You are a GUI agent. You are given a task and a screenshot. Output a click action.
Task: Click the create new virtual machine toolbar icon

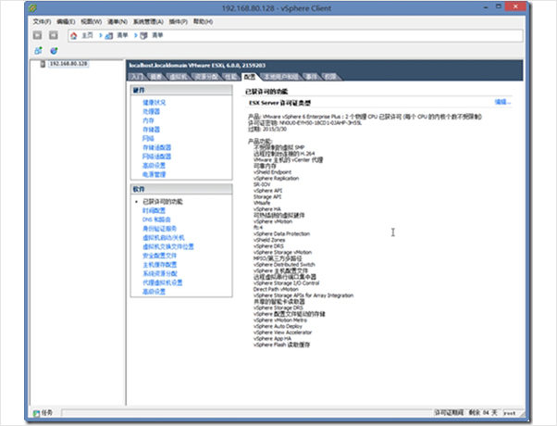point(38,51)
